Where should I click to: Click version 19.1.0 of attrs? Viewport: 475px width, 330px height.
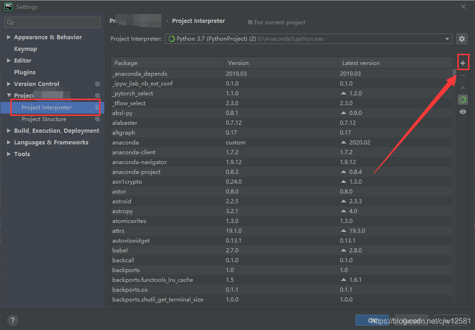coord(234,231)
